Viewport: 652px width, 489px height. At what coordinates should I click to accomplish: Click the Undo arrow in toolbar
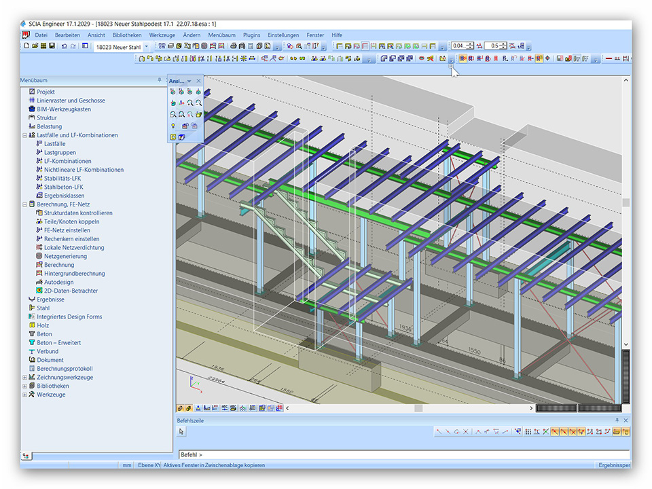click(x=64, y=46)
